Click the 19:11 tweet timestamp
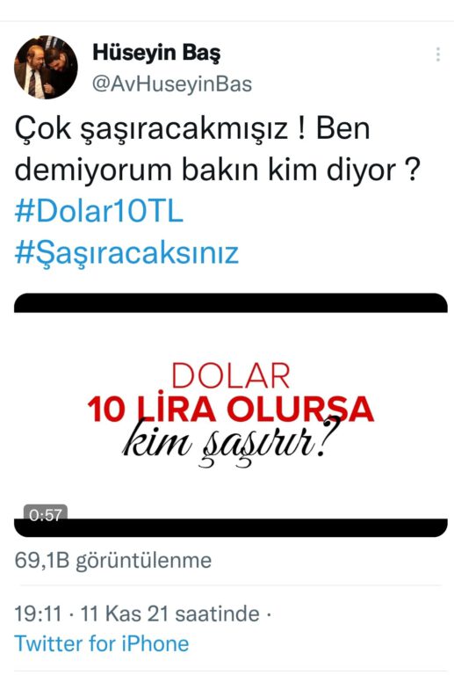 pyautogui.click(x=38, y=613)
